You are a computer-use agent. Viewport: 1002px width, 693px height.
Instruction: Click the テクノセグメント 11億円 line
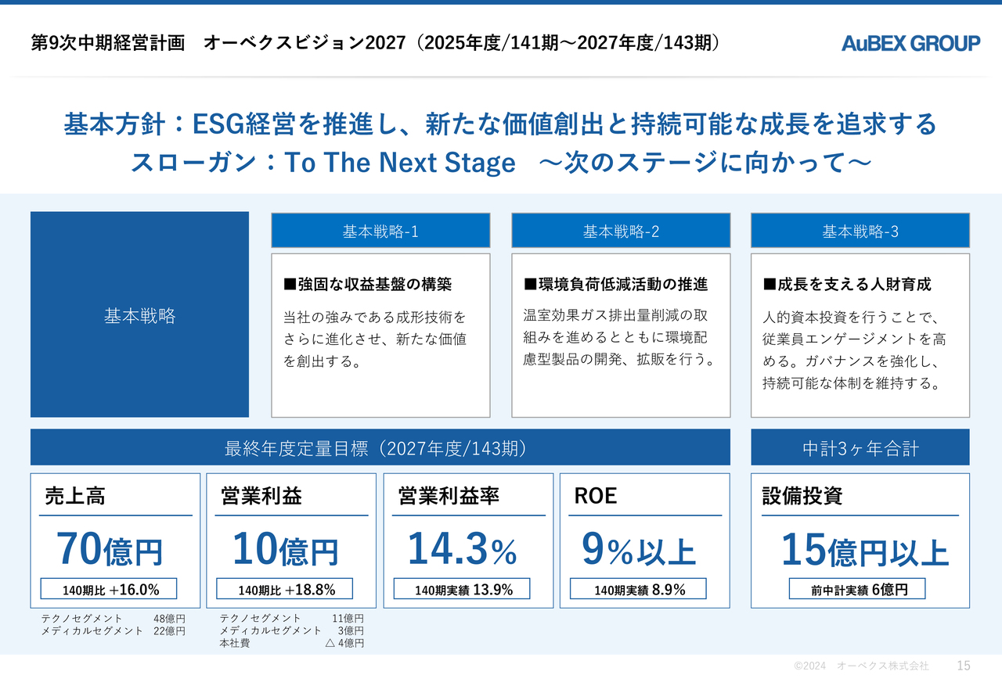(x=291, y=618)
